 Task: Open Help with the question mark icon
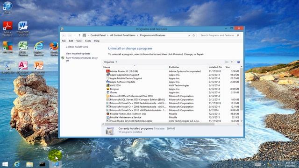click(x=238, y=62)
